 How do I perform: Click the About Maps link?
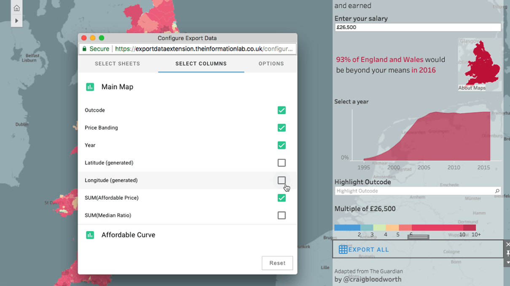(472, 88)
